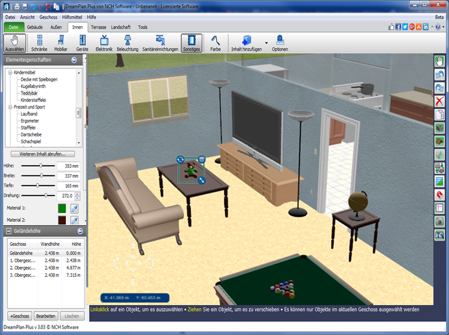The width and height of the screenshot is (449, 335).
Task: Toggle the magnet snap icon
Action: [x=439, y=195]
